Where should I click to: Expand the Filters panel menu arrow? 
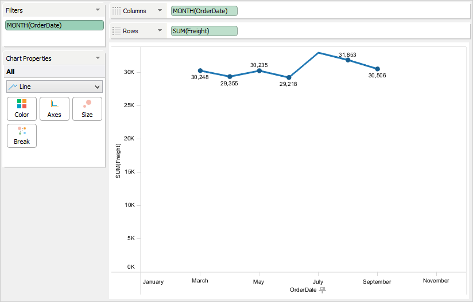point(98,10)
